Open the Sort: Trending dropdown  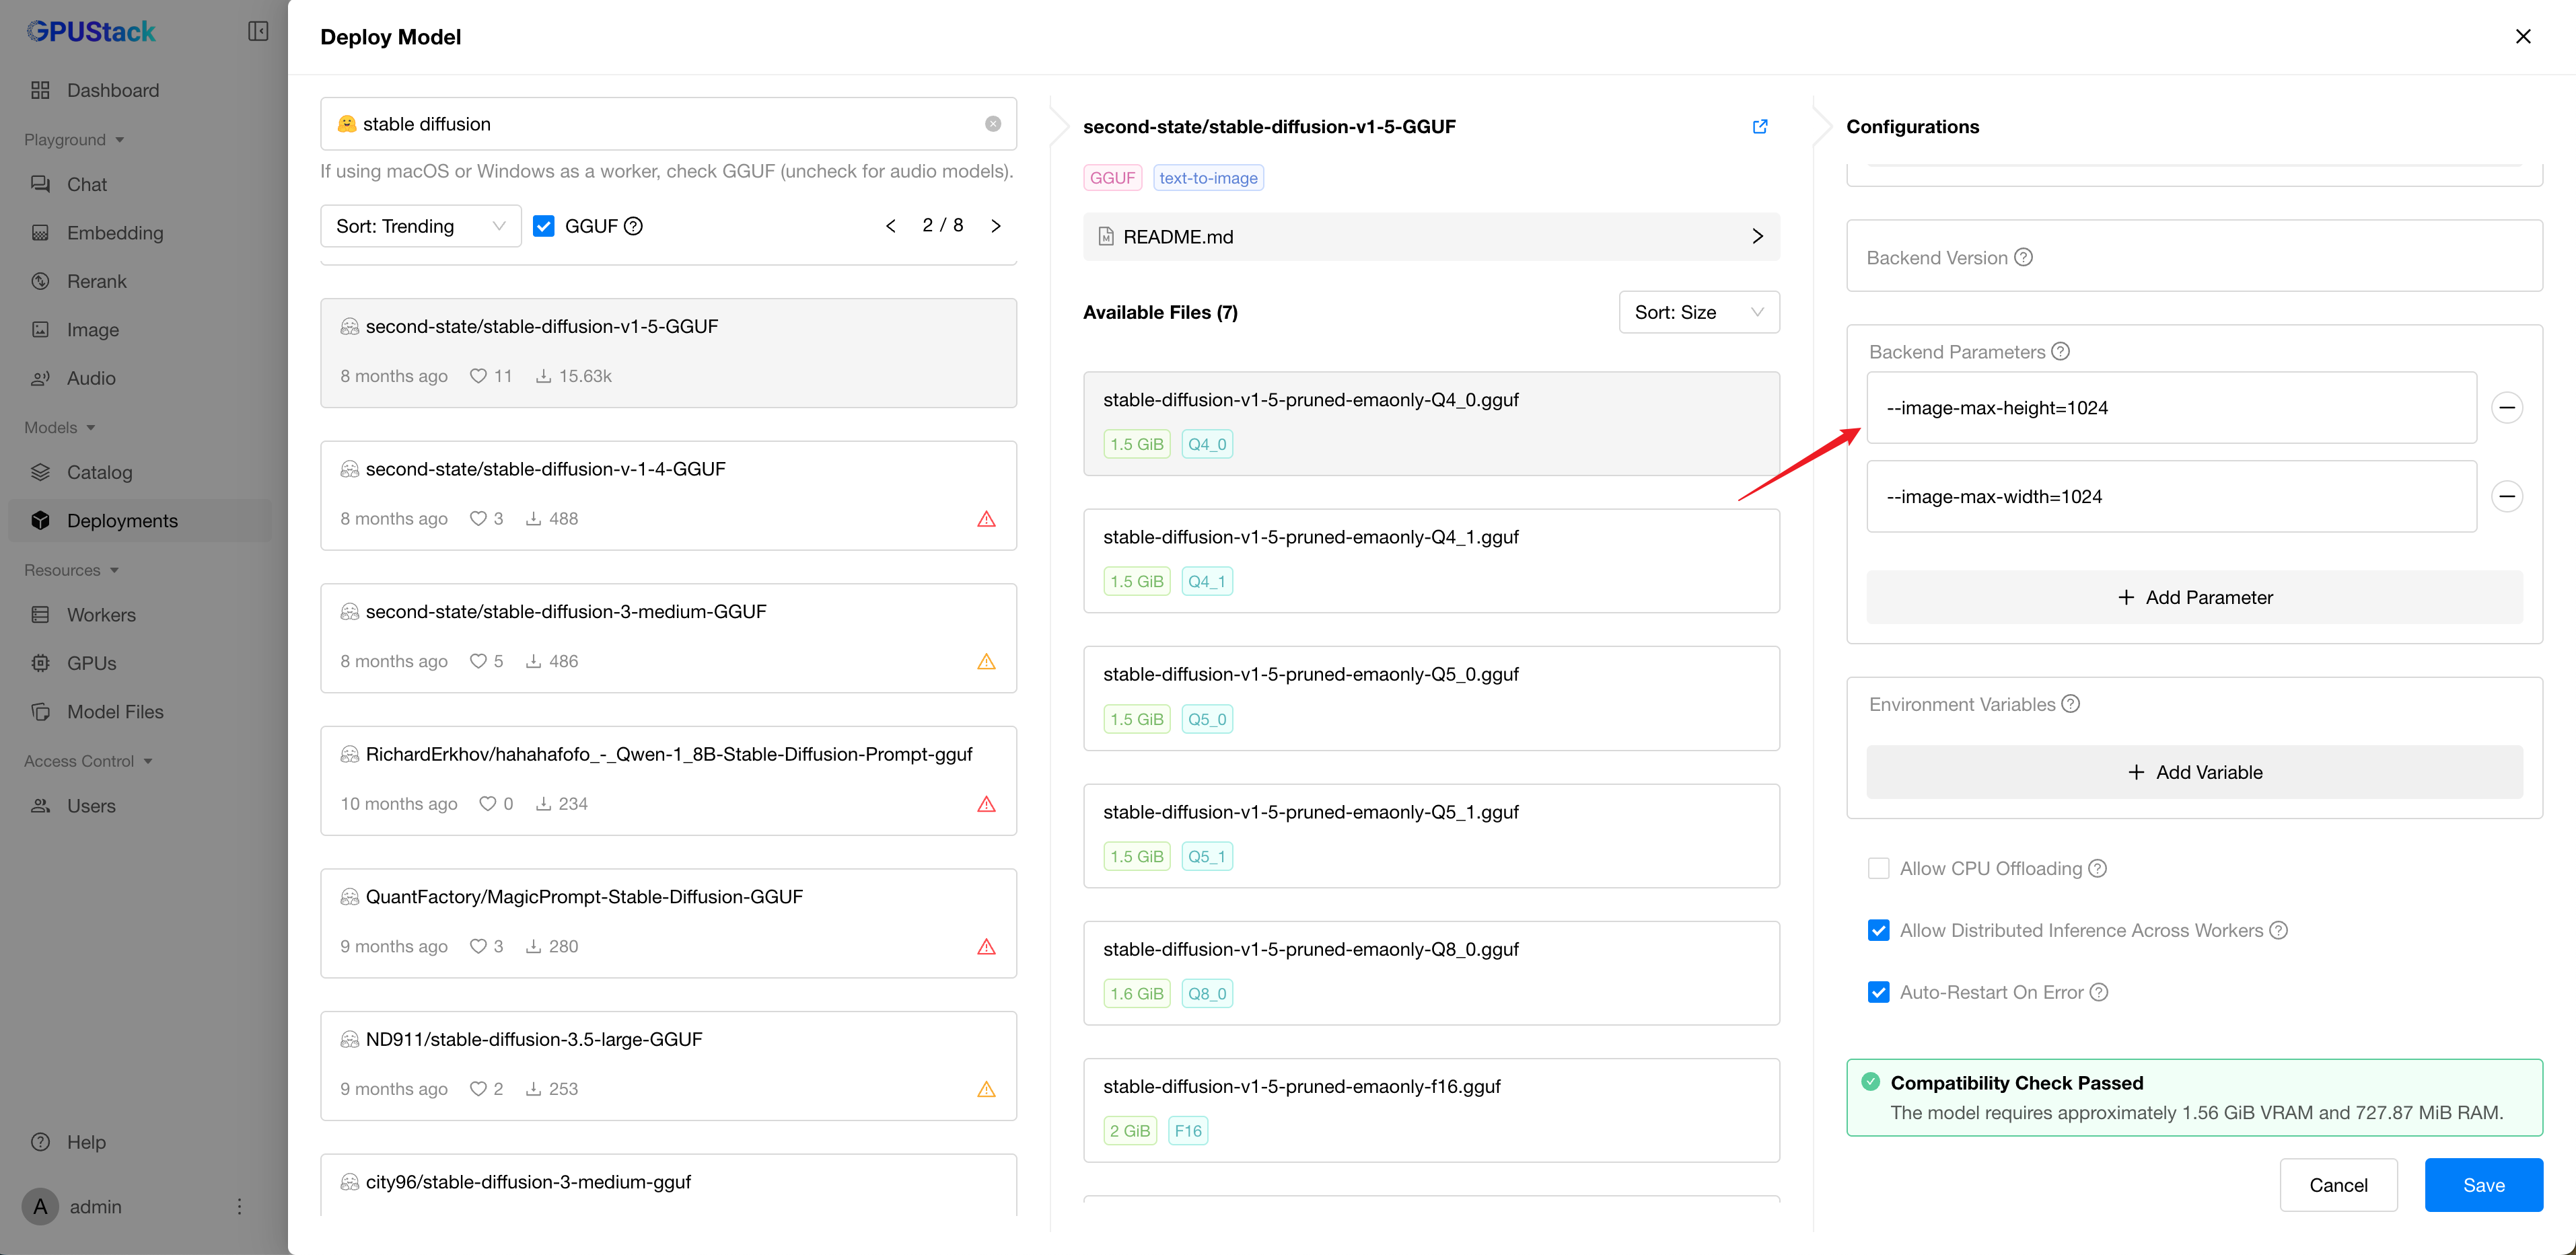[420, 226]
